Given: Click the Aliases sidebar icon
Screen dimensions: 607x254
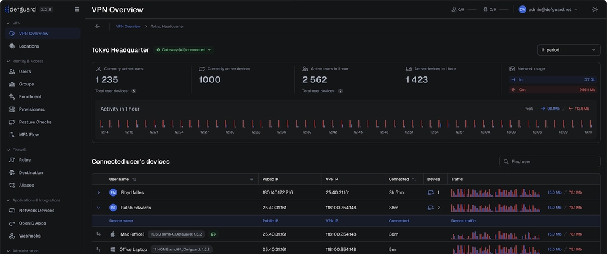Looking at the screenshot, I should click(x=12, y=185).
